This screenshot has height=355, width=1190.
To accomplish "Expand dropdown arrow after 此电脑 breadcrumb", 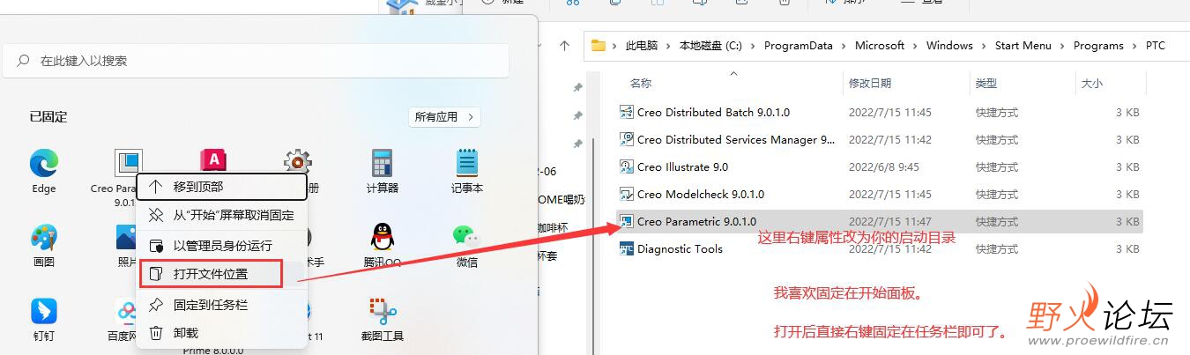I will pyautogui.click(x=667, y=46).
